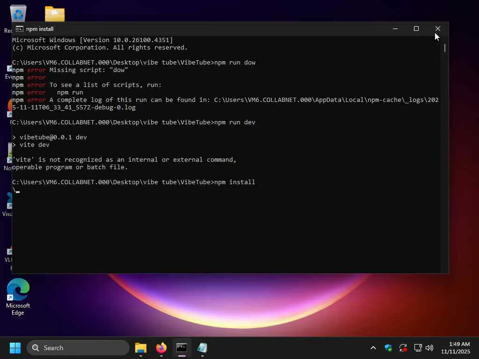Open Microsoft Edge desktop shortcut

(x=18, y=297)
